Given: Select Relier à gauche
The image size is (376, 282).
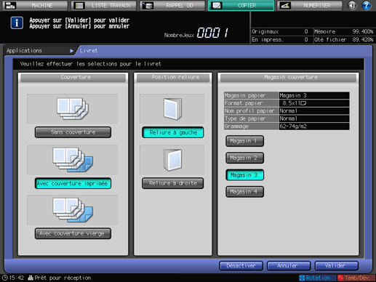Looking at the screenshot, I should click(173, 132).
